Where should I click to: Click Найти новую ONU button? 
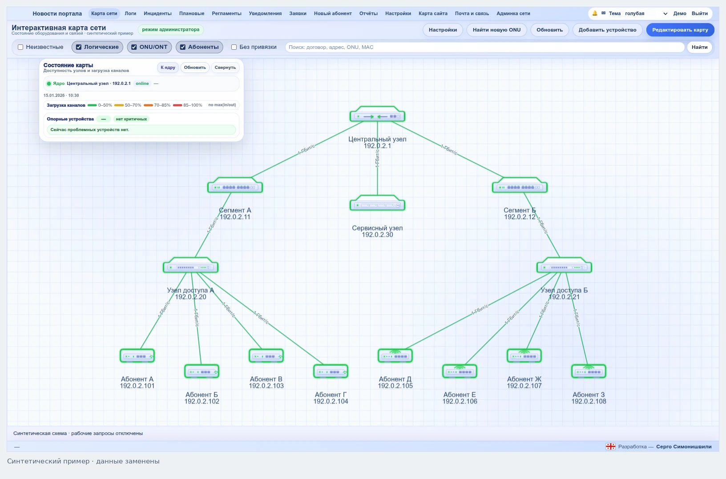(x=496, y=30)
